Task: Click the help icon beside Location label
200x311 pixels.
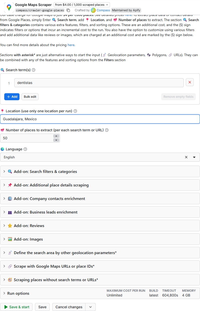Action: [75, 111]
